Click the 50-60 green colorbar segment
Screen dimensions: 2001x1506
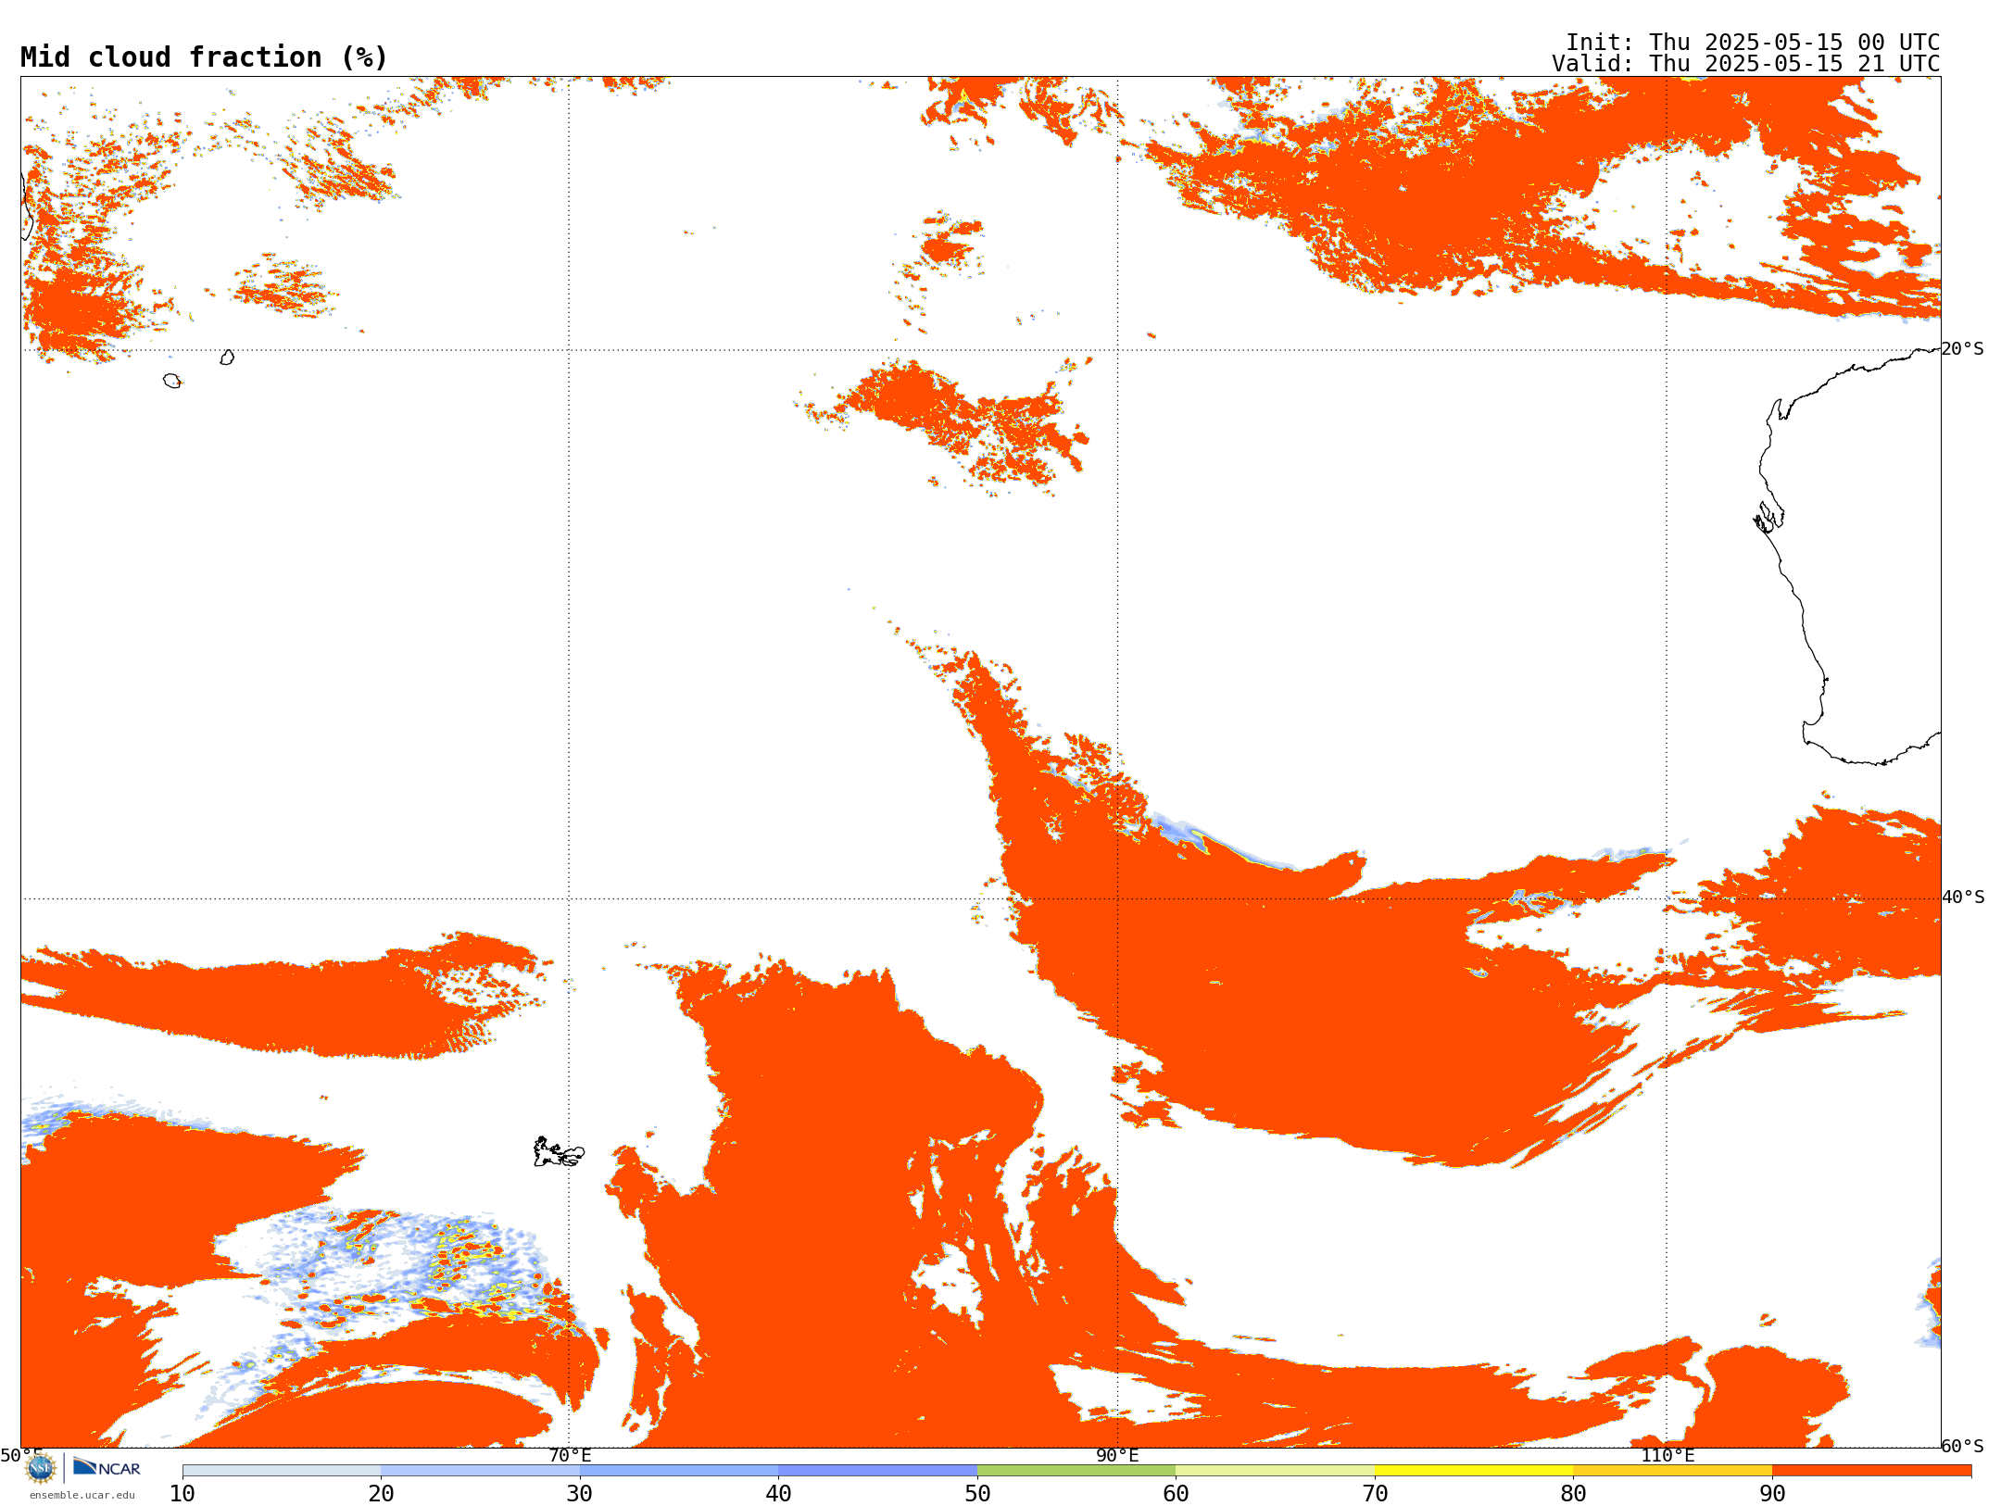click(1076, 1471)
